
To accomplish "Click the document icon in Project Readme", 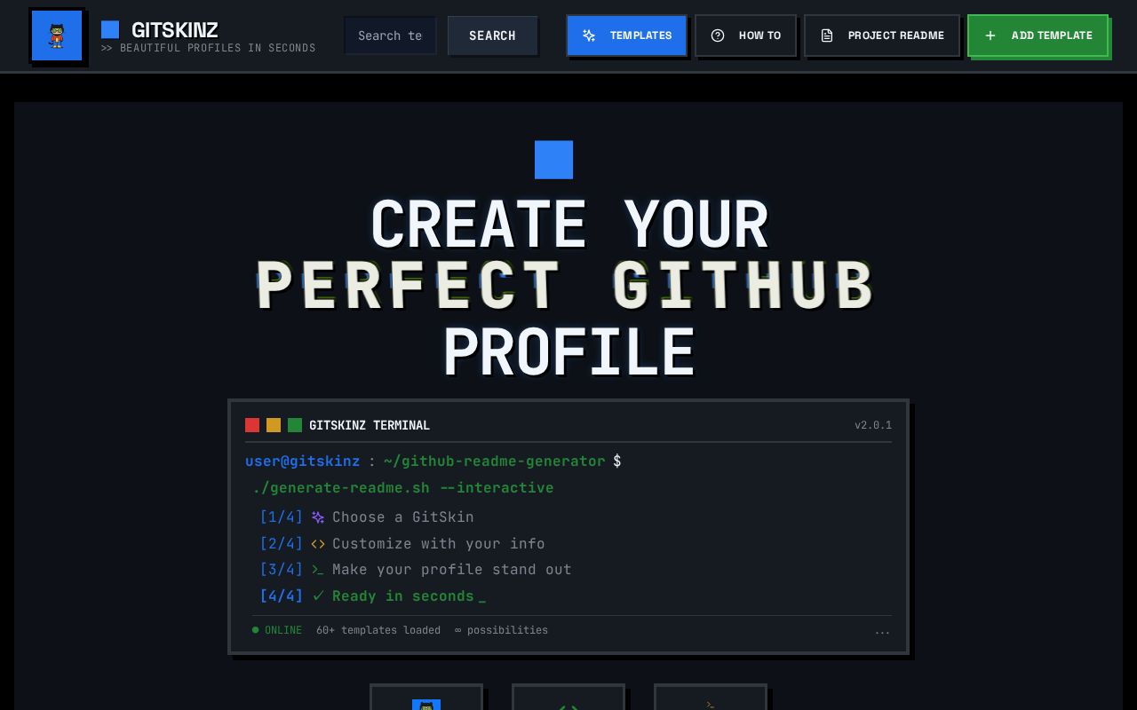I will [x=827, y=35].
